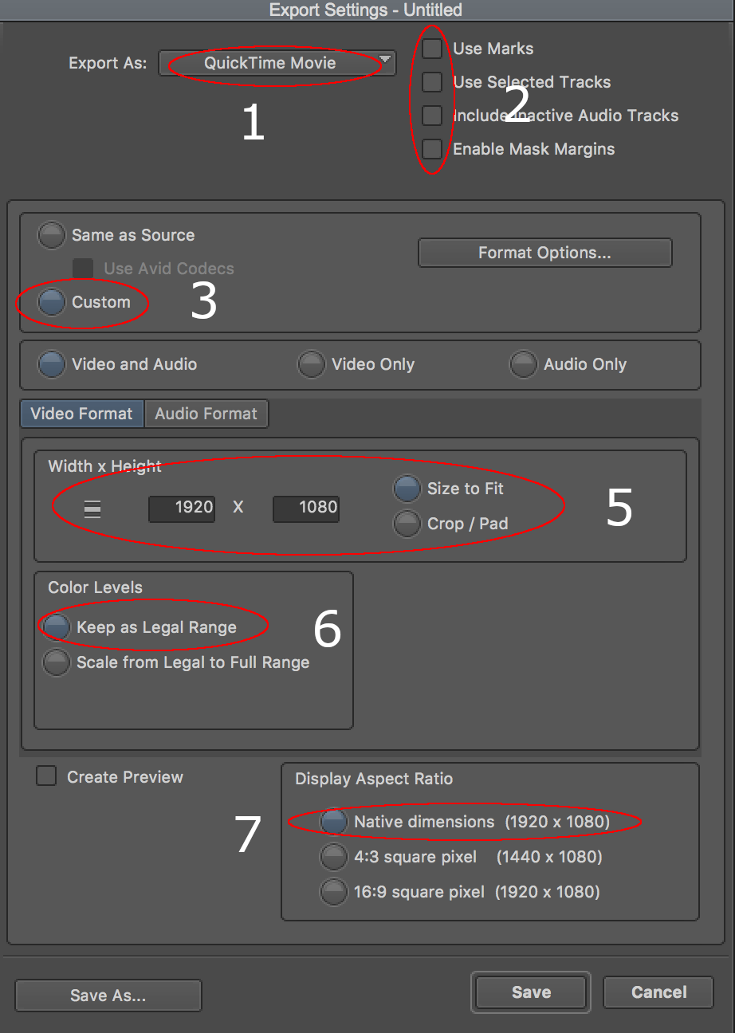Image resolution: width=735 pixels, height=1033 pixels.
Task: Check Include Inactive Audio Tracks
Action: tap(431, 116)
